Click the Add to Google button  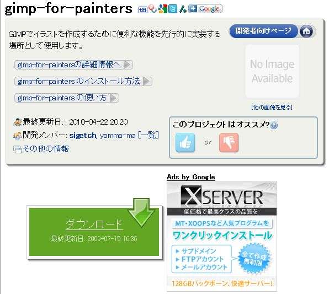click(x=205, y=9)
